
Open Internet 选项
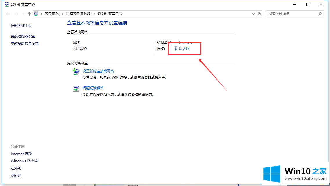point(21,154)
